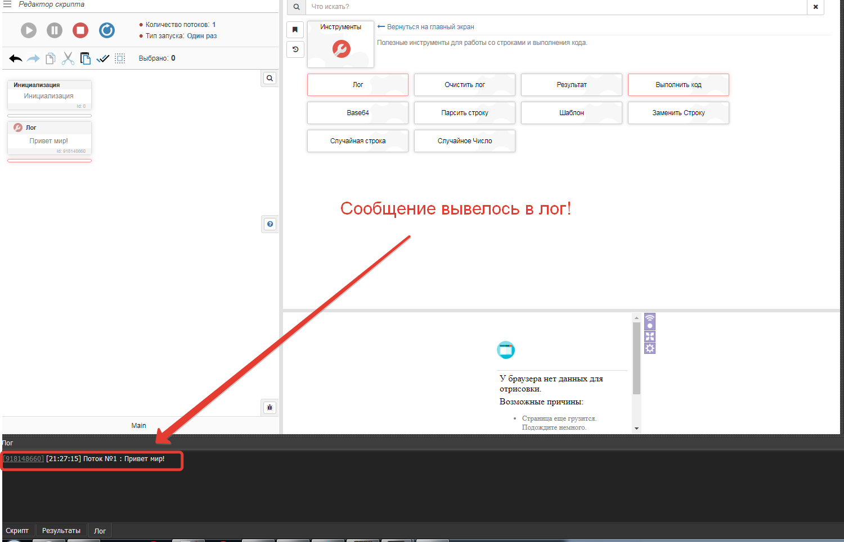Switch to the Результаты tab
Screen dimensions: 844x542
tap(61, 531)
